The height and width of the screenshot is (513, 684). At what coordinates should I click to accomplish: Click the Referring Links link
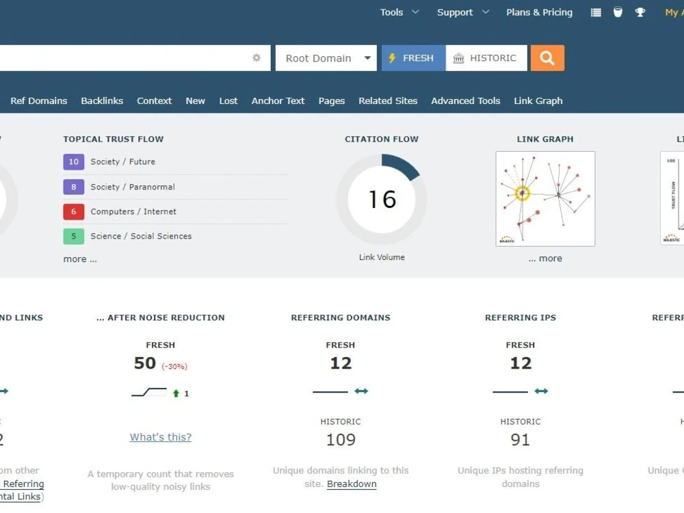point(23,484)
